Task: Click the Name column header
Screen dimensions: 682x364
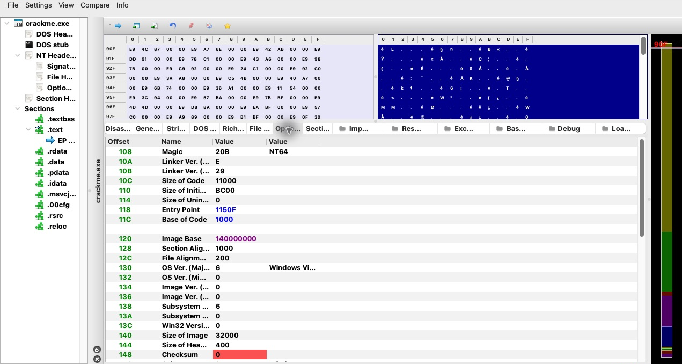Action: pyautogui.click(x=186, y=142)
